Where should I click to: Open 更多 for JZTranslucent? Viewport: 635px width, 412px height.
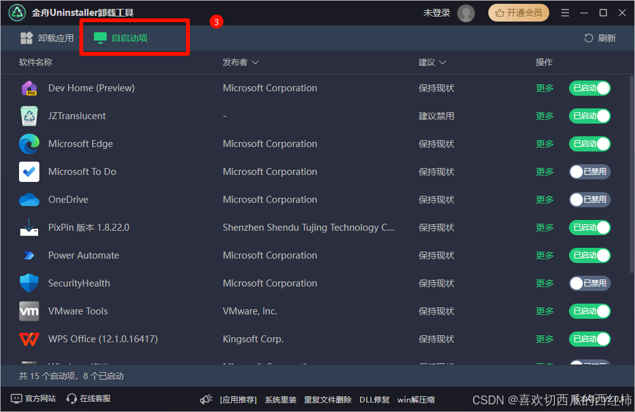544,116
